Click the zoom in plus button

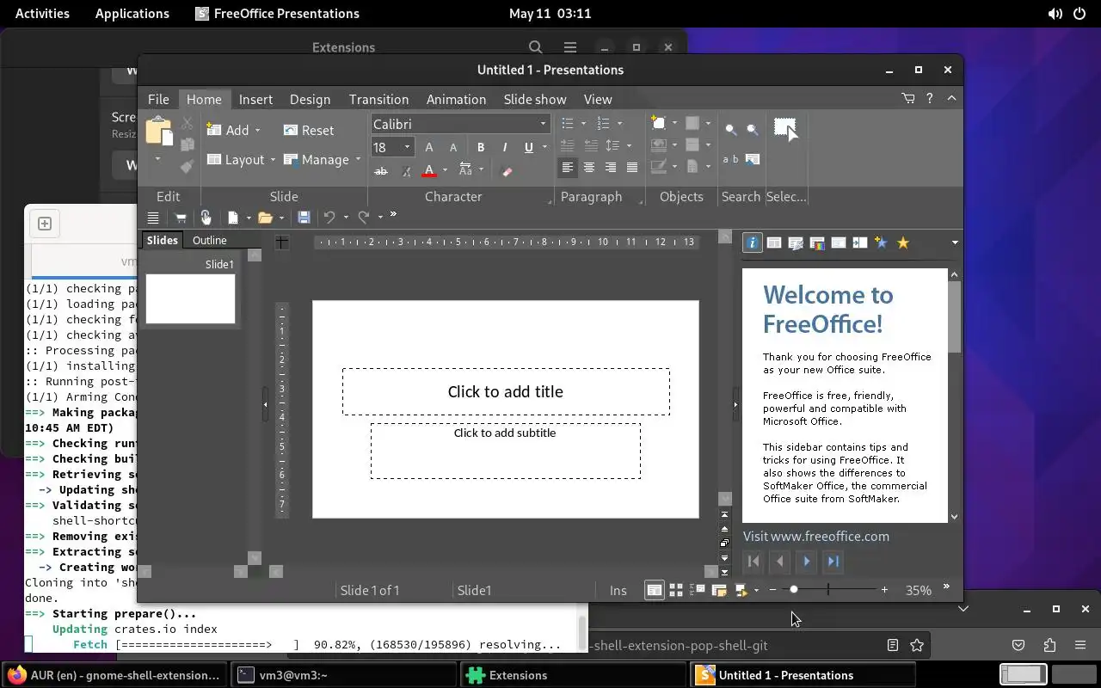pyautogui.click(x=883, y=589)
